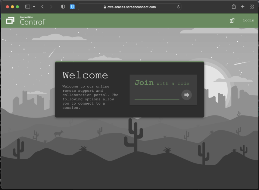
Task: Toggle the Safari sidebar button
Action: coord(28,7)
